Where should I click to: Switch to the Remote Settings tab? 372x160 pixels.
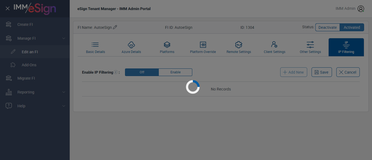pos(239,47)
